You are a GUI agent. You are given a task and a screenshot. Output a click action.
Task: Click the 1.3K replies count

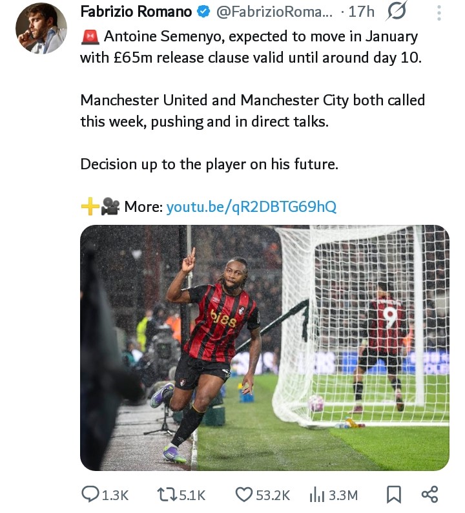(x=116, y=495)
